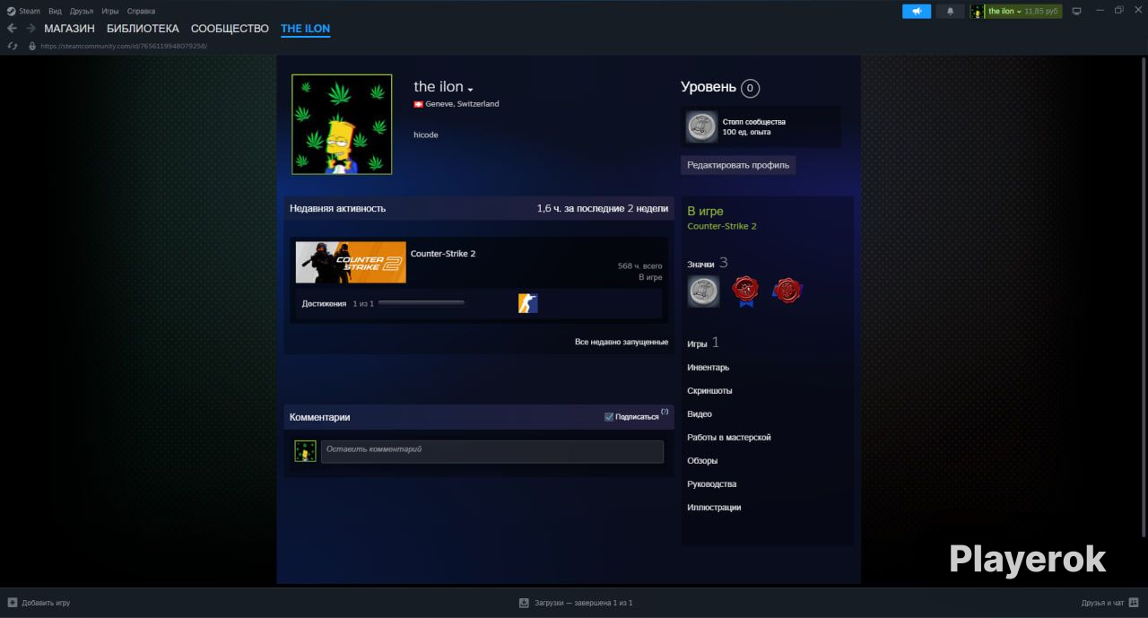This screenshot has width=1148, height=618.
Task: Open Друзья и чат
Action: [x=1109, y=603]
